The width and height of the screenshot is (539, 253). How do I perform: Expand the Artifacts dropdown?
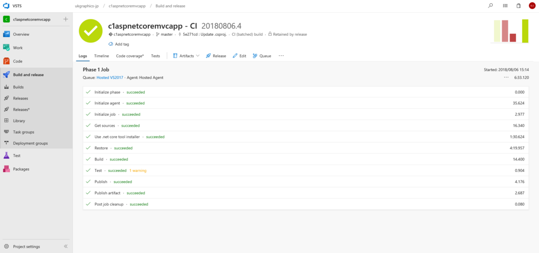(186, 56)
